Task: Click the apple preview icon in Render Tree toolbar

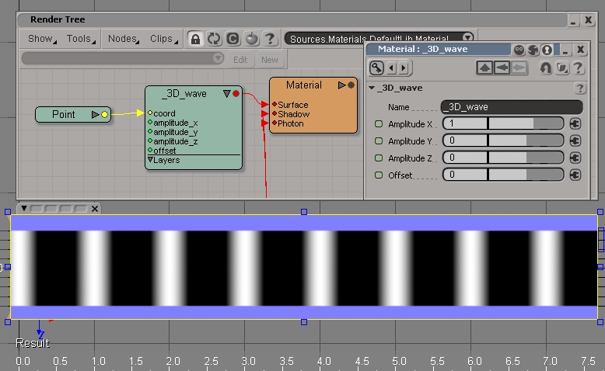Action: (x=252, y=39)
